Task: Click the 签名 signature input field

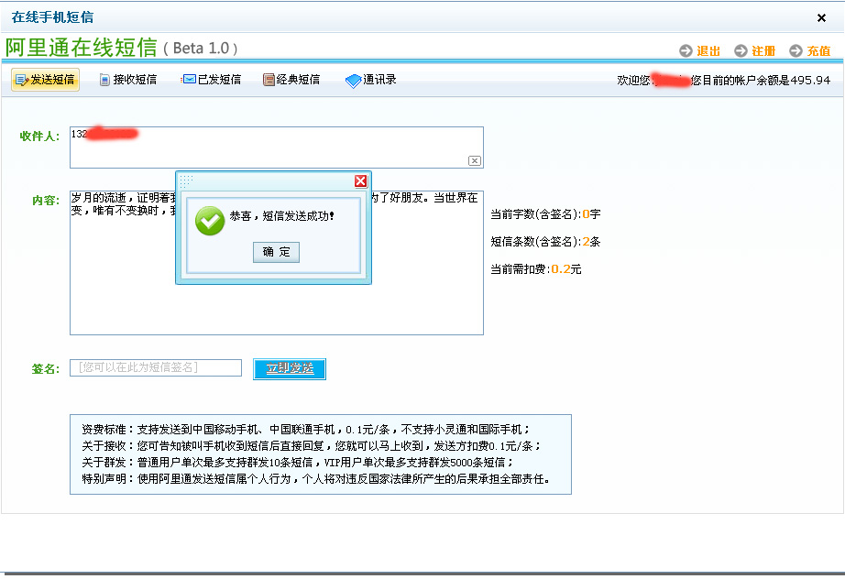Action: [x=156, y=368]
